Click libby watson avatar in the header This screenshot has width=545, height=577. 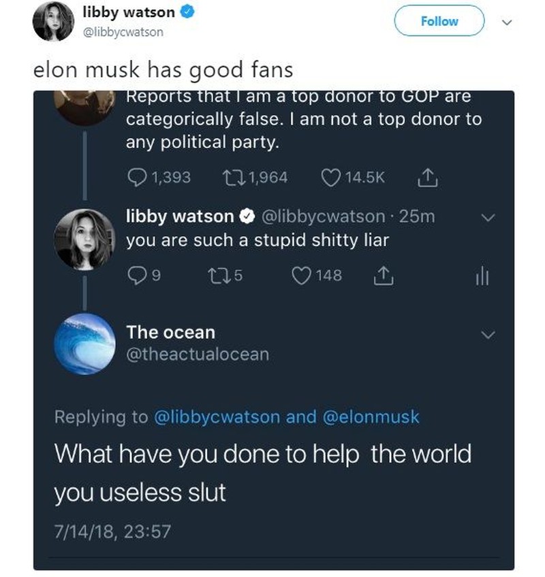[53, 22]
